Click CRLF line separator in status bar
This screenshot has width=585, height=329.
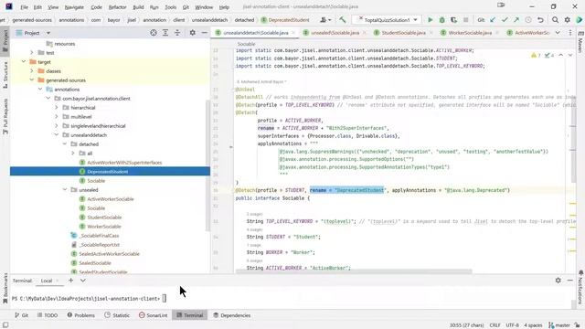495,325
